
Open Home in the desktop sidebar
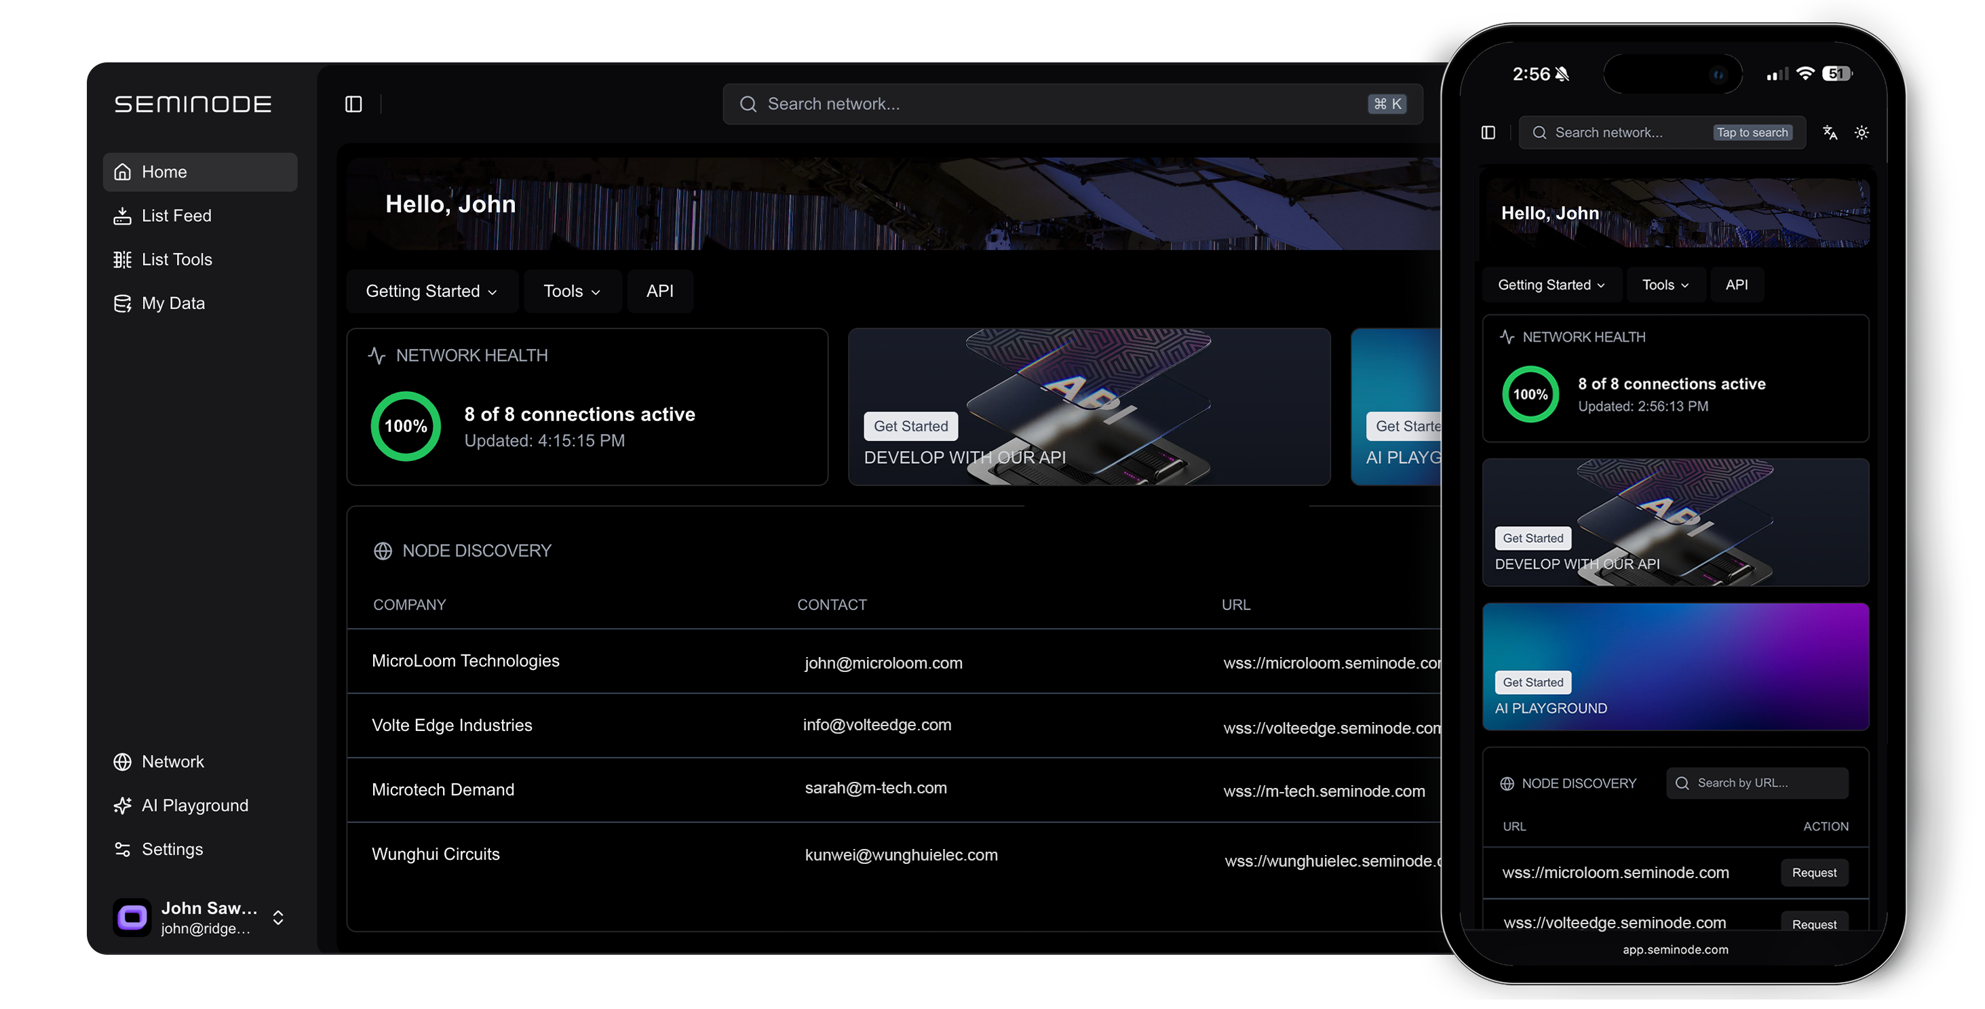click(199, 172)
